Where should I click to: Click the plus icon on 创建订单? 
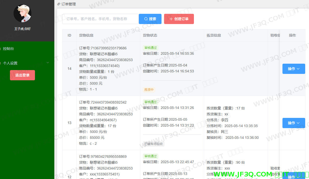click(171, 19)
